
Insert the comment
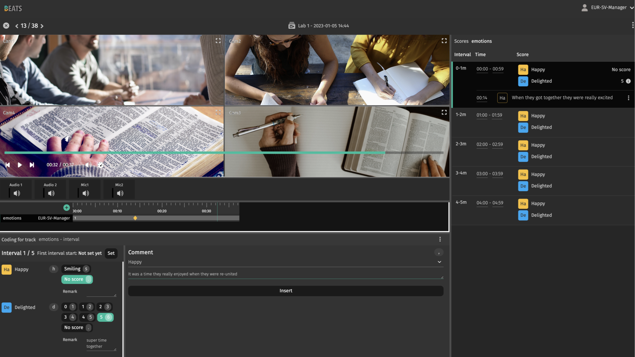(x=285, y=291)
